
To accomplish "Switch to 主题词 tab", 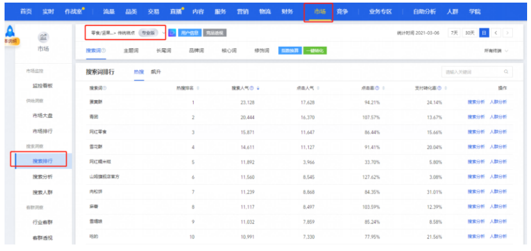I will (131, 51).
